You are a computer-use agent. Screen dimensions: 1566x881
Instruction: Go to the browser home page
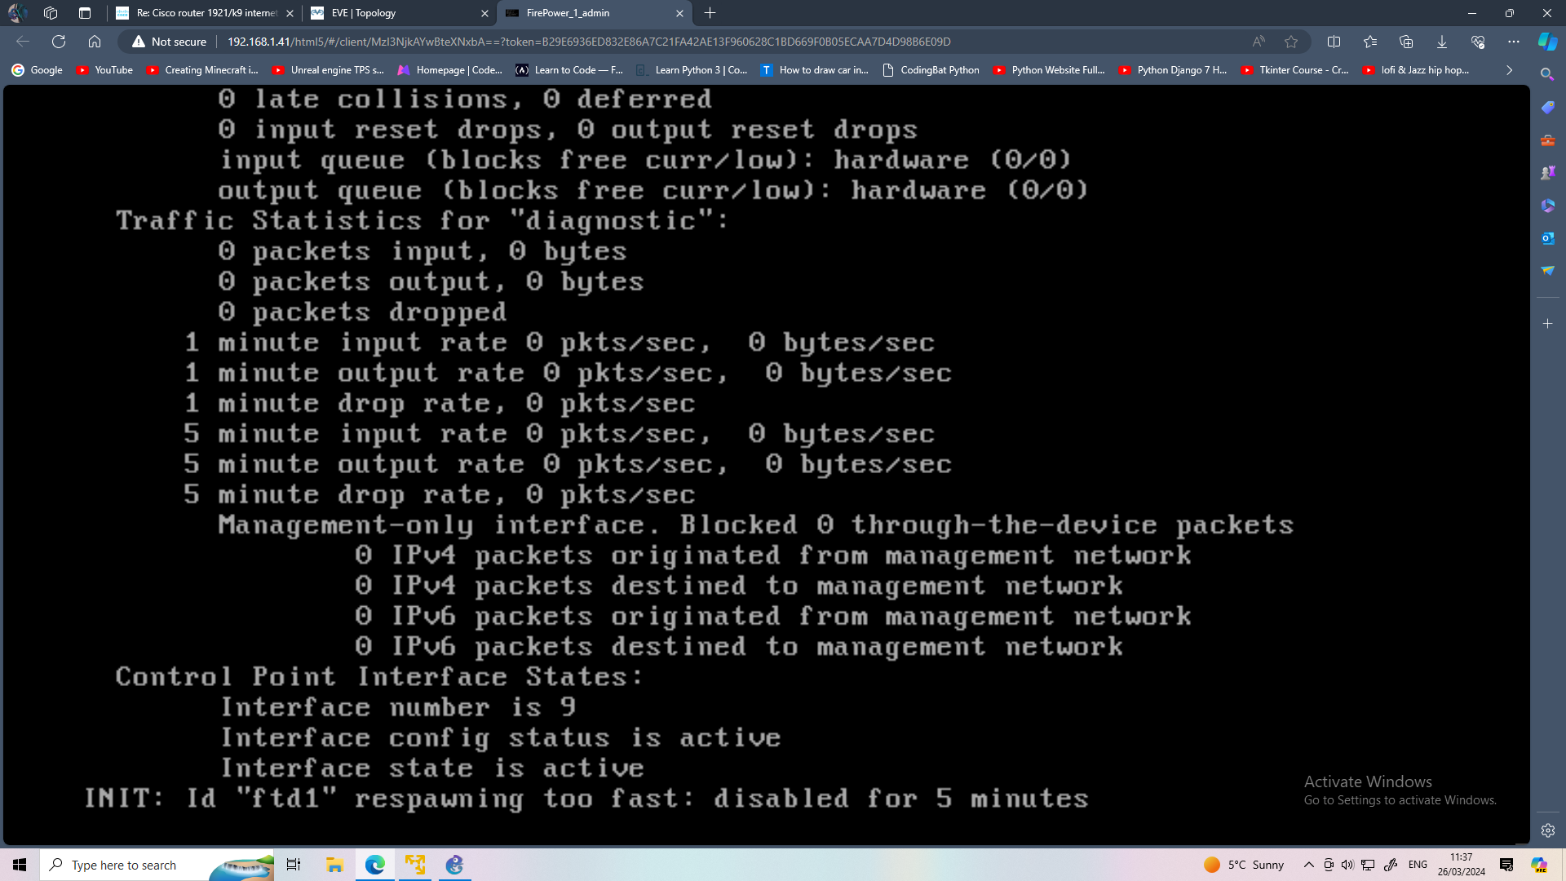(x=95, y=42)
